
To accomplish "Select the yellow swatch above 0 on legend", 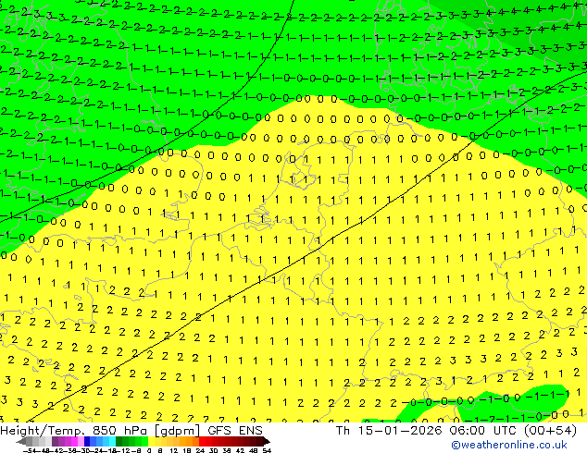I will (x=151, y=441).
